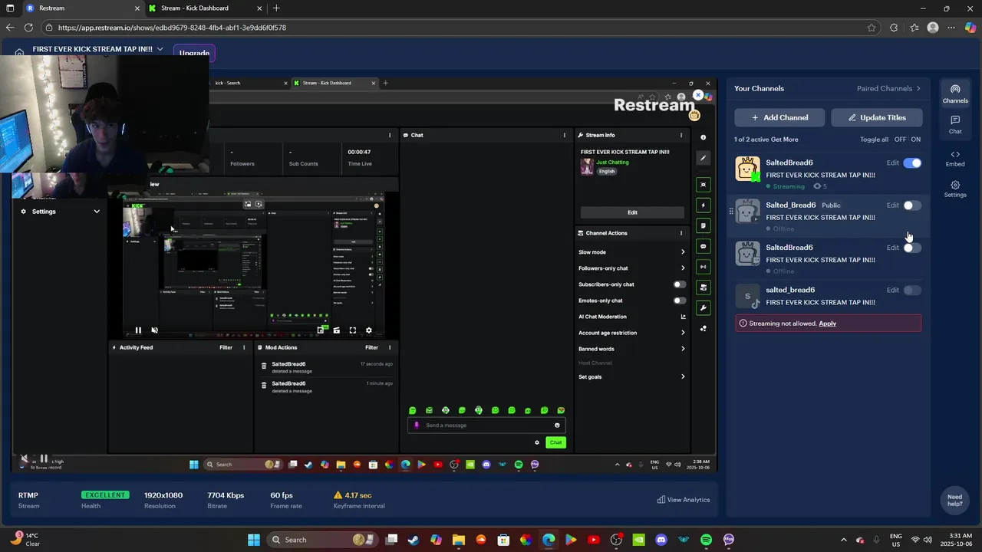Click the Windows Start button

(254, 540)
